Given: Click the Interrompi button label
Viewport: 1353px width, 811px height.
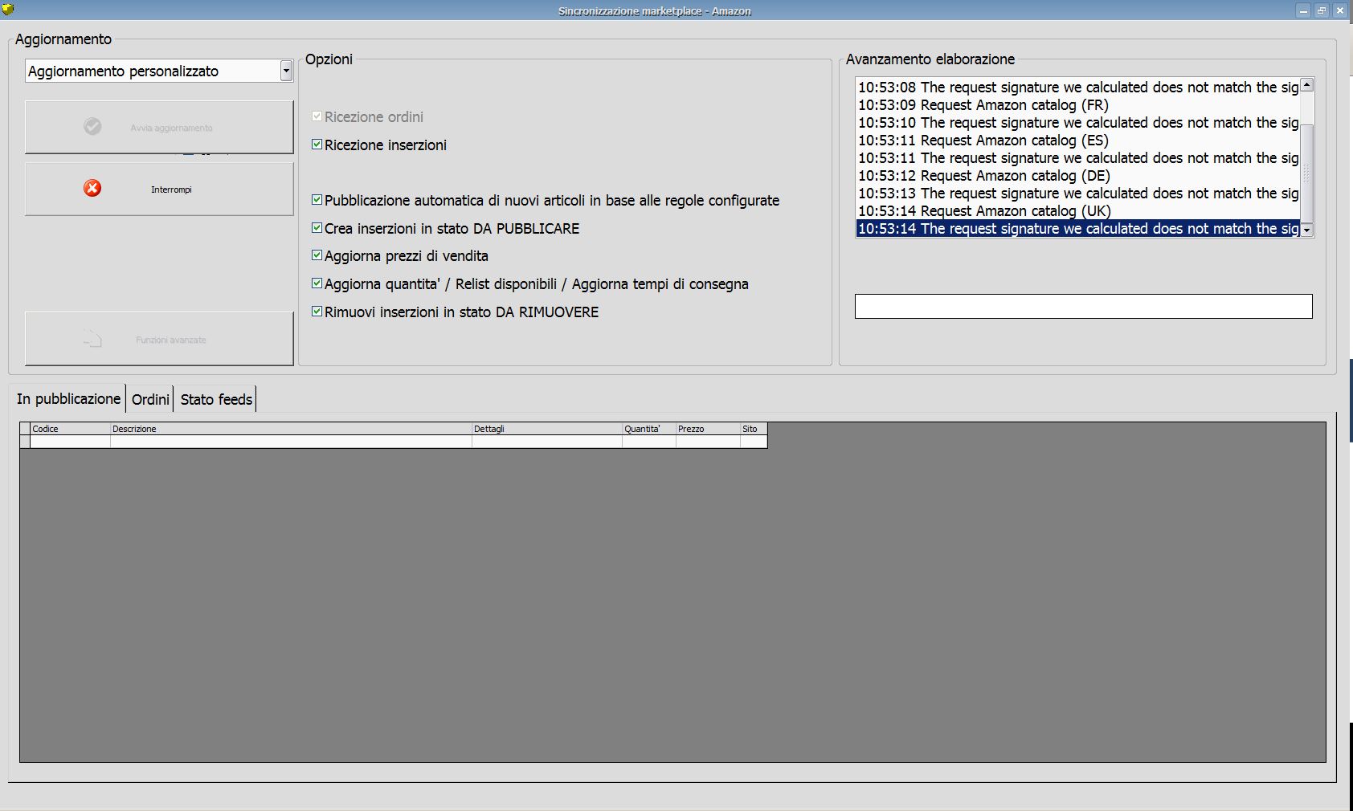Looking at the screenshot, I should 171,190.
